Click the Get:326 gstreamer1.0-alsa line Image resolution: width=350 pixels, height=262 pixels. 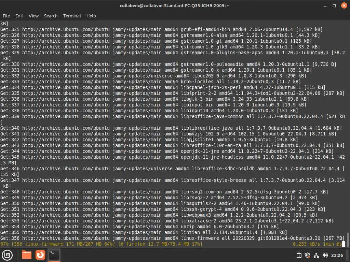160,35
